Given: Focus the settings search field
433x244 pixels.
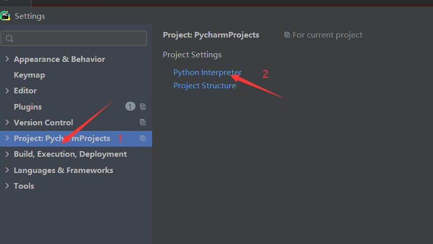Looking at the screenshot, I should pyautogui.click(x=74, y=39).
